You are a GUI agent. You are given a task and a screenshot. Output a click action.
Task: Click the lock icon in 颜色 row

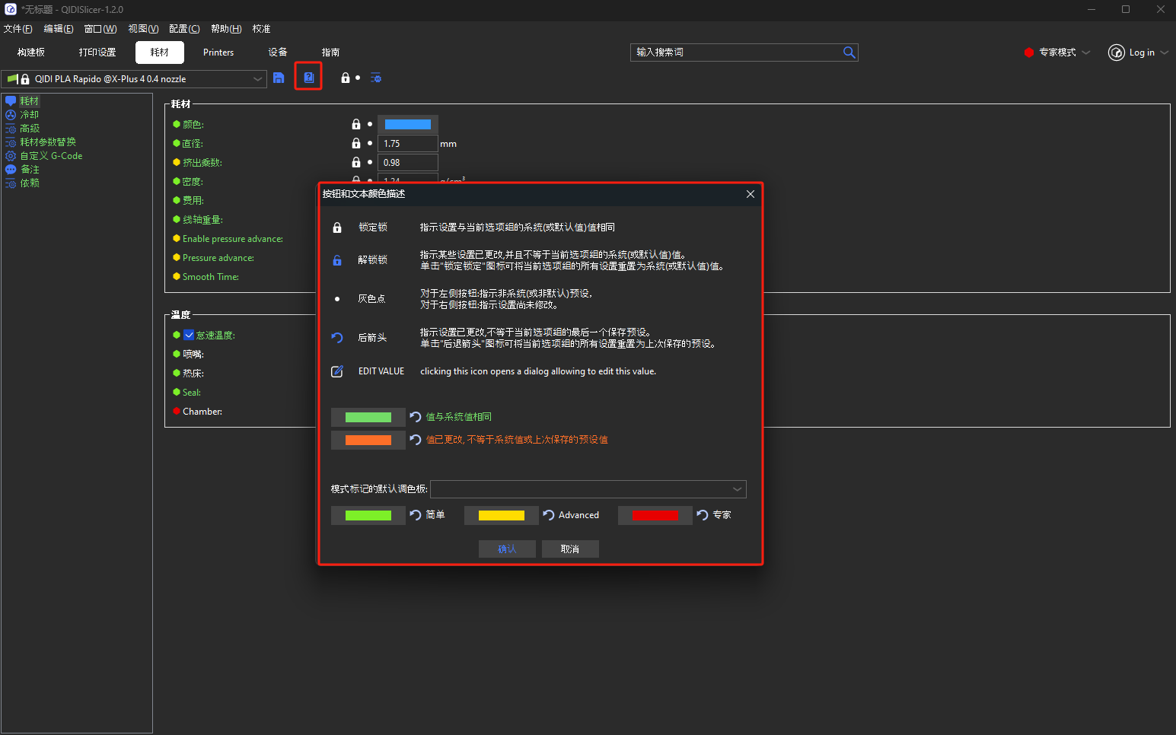coord(356,124)
